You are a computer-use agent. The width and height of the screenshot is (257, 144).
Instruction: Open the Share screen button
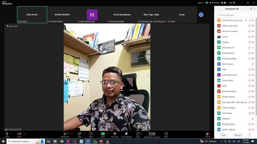103,134
